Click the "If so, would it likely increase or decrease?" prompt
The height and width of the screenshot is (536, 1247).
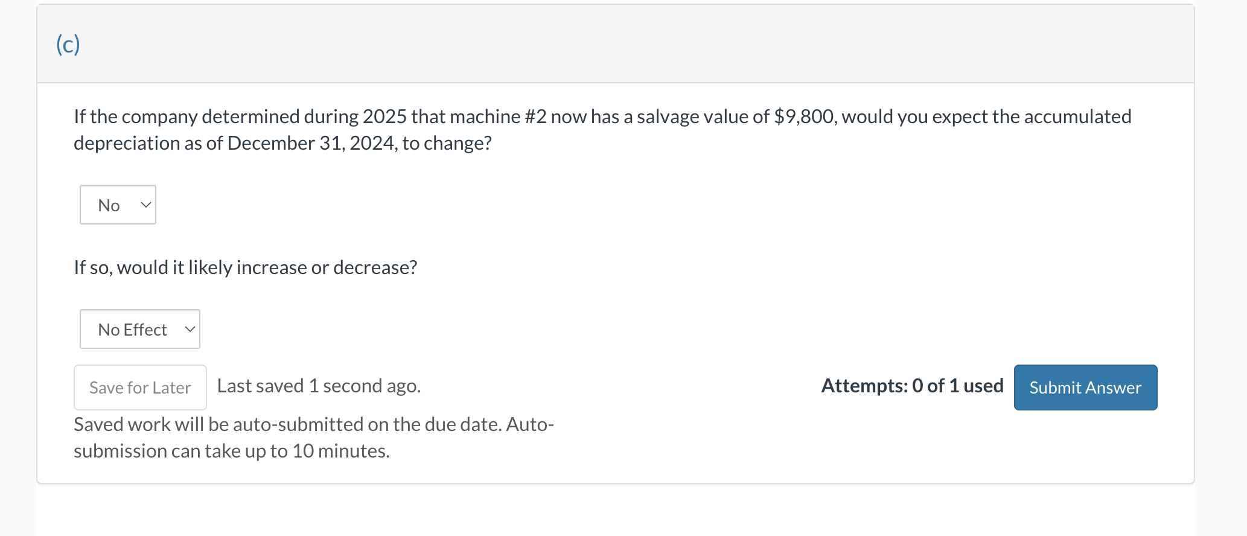(245, 267)
